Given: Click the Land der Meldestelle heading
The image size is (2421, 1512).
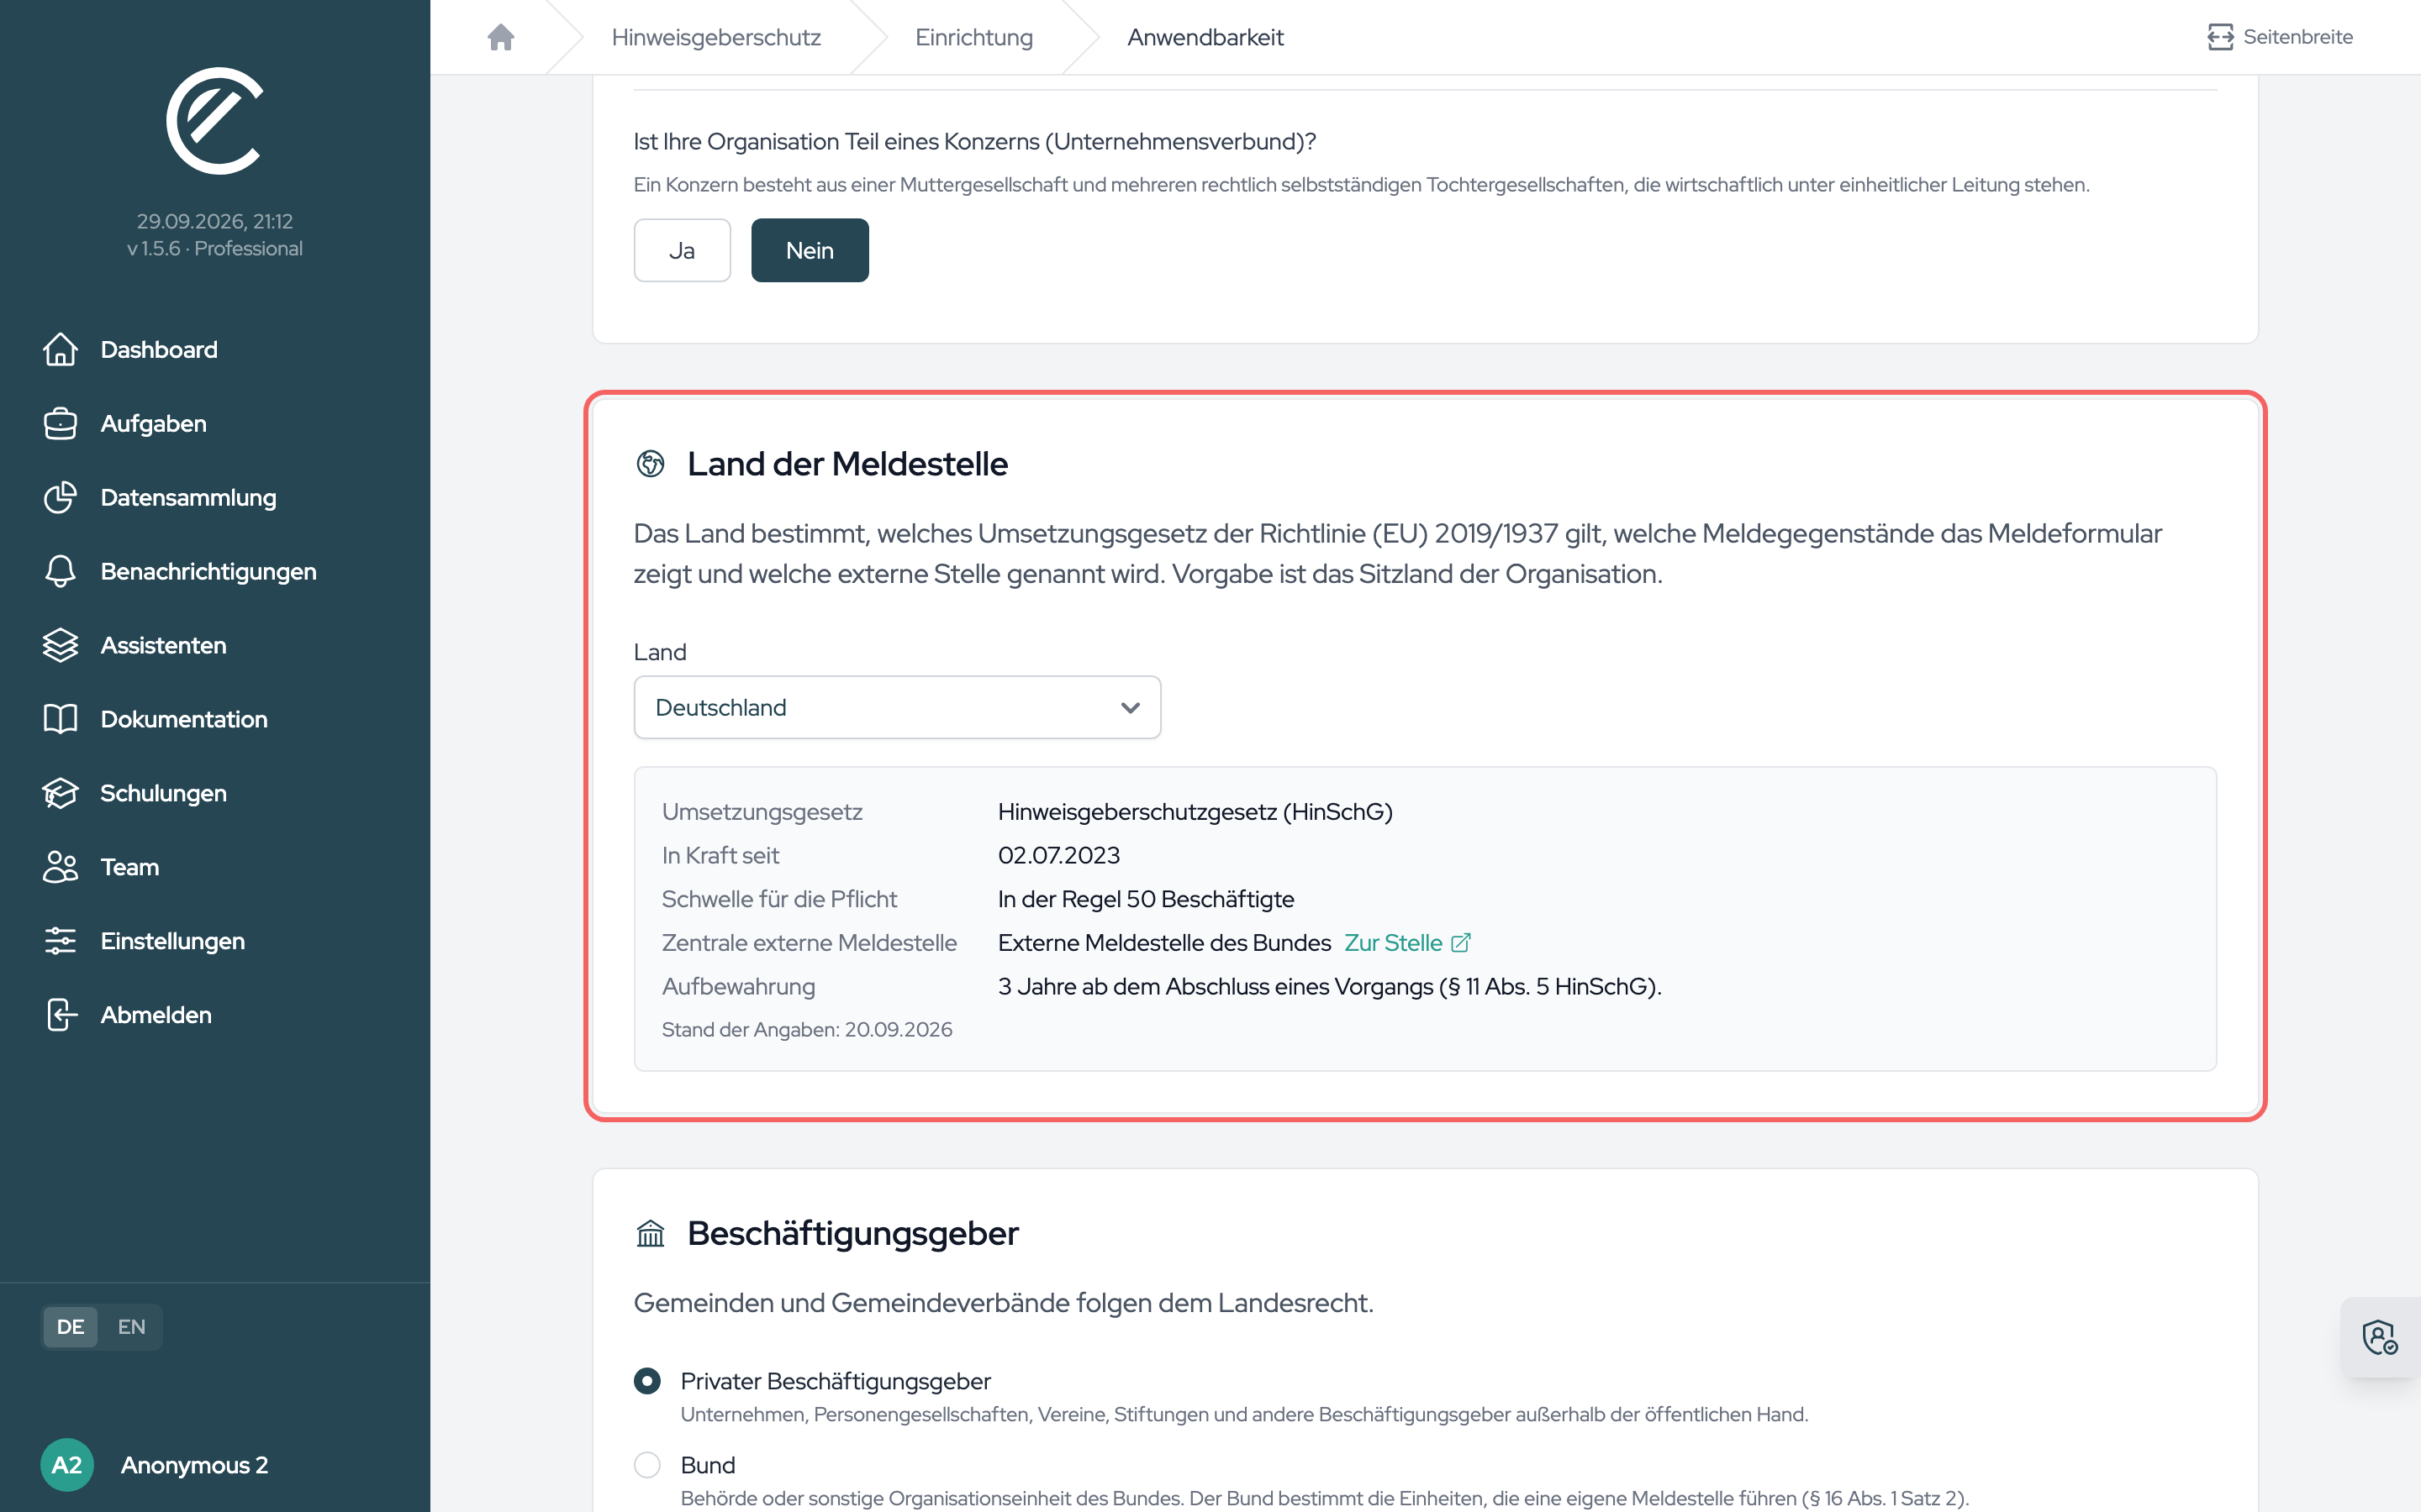Looking at the screenshot, I should 847,464.
